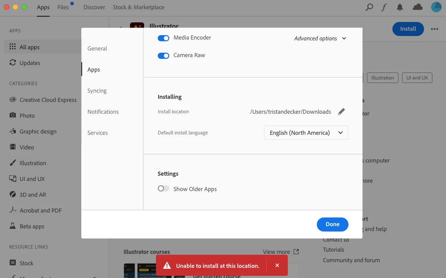
Task: Click the View more external link icon
Action: (x=296, y=252)
